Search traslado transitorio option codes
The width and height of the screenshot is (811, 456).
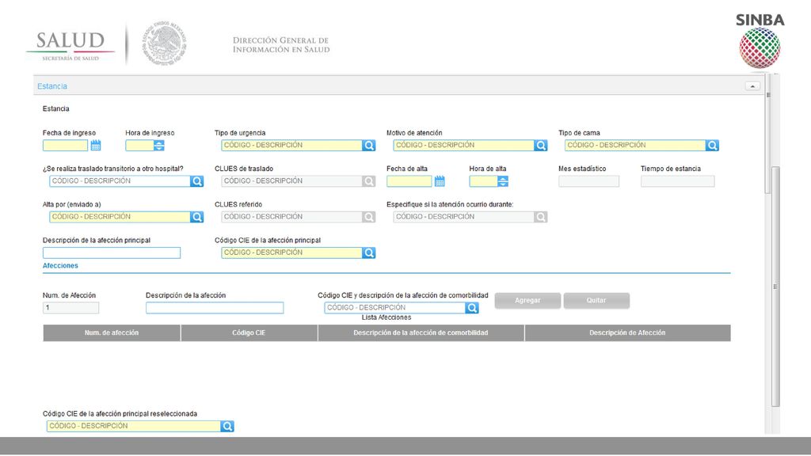coord(197,181)
